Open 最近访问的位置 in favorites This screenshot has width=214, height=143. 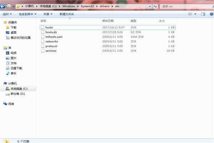click(21, 38)
